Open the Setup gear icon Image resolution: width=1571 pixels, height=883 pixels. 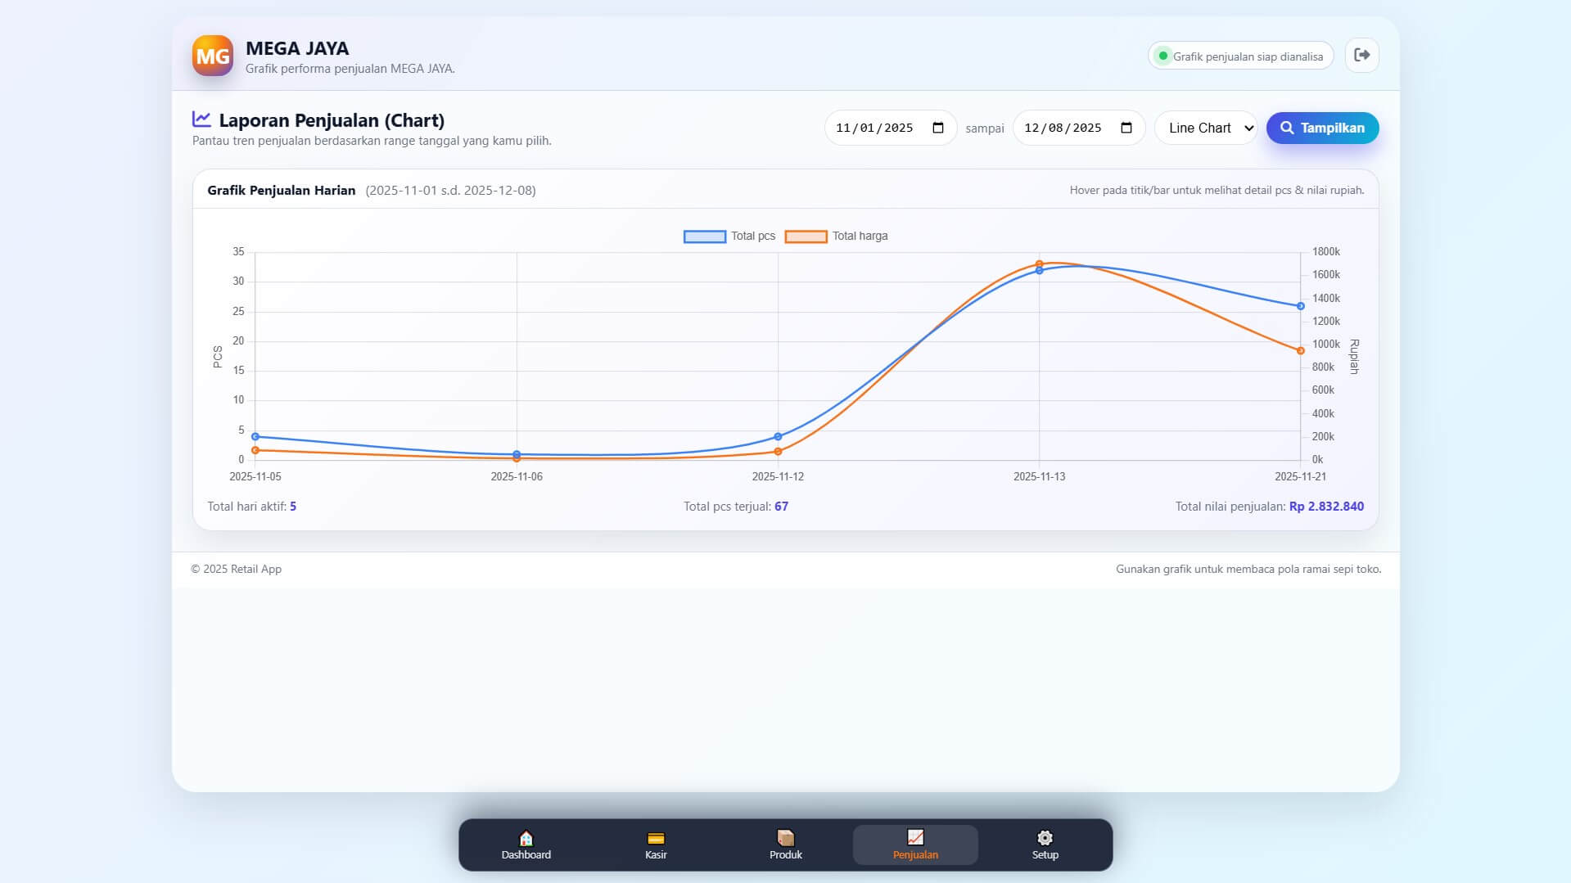pos(1045,838)
